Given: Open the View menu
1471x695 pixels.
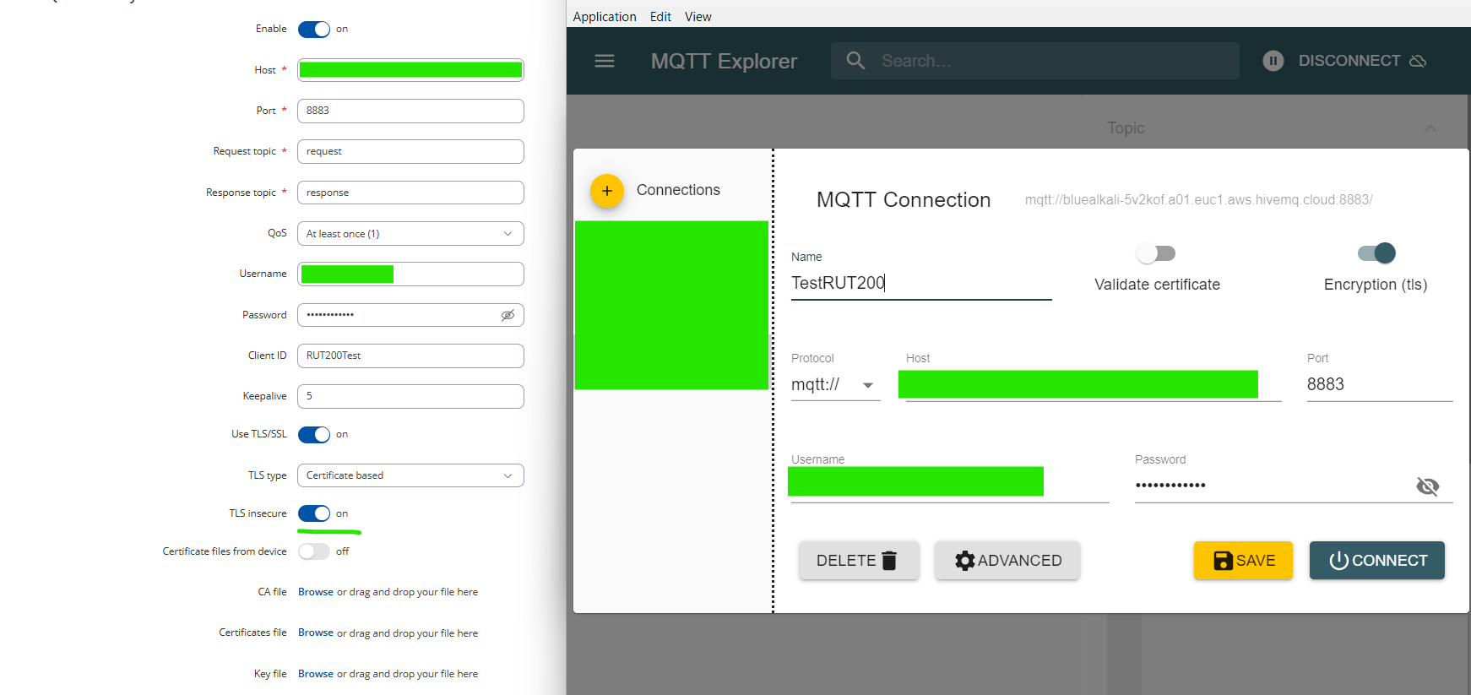Looking at the screenshot, I should [698, 17].
